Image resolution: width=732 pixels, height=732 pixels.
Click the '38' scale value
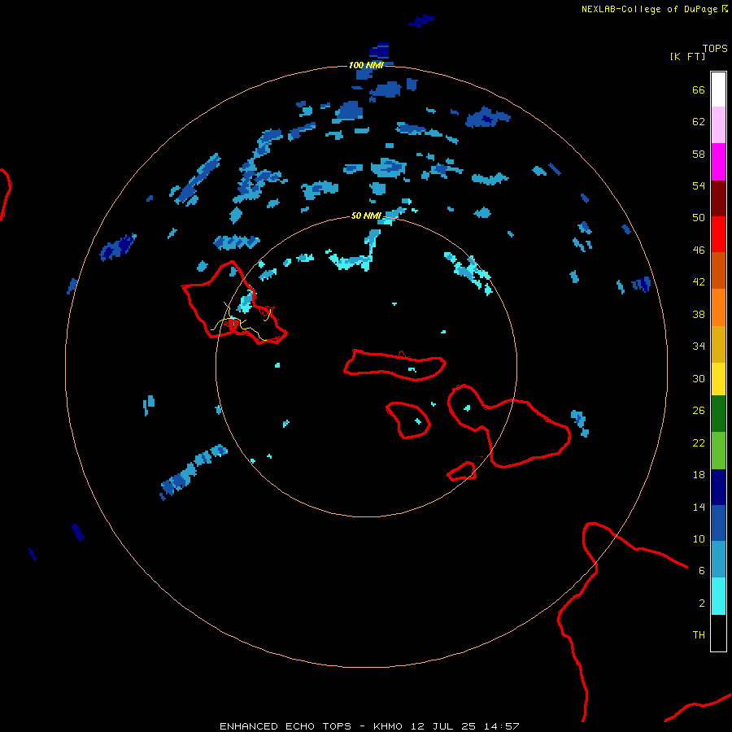[699, 314]
